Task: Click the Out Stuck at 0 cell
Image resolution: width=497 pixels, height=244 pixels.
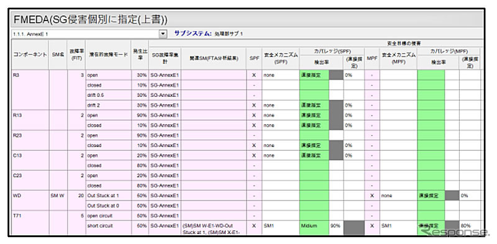Action: point(108,206)
